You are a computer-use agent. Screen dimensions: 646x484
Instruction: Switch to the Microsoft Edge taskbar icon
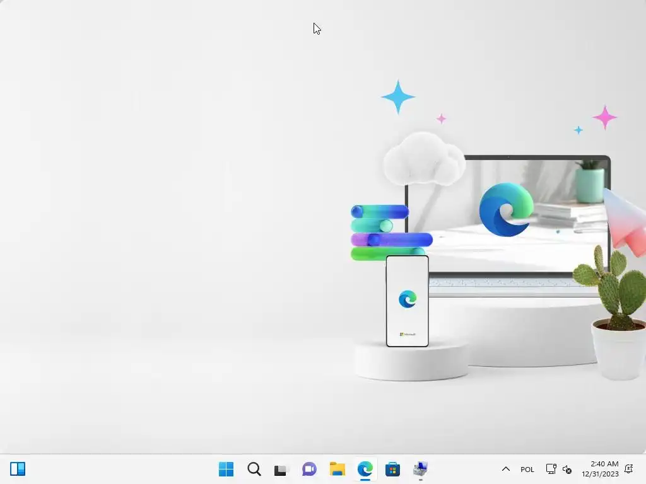(x=365, y=469)
